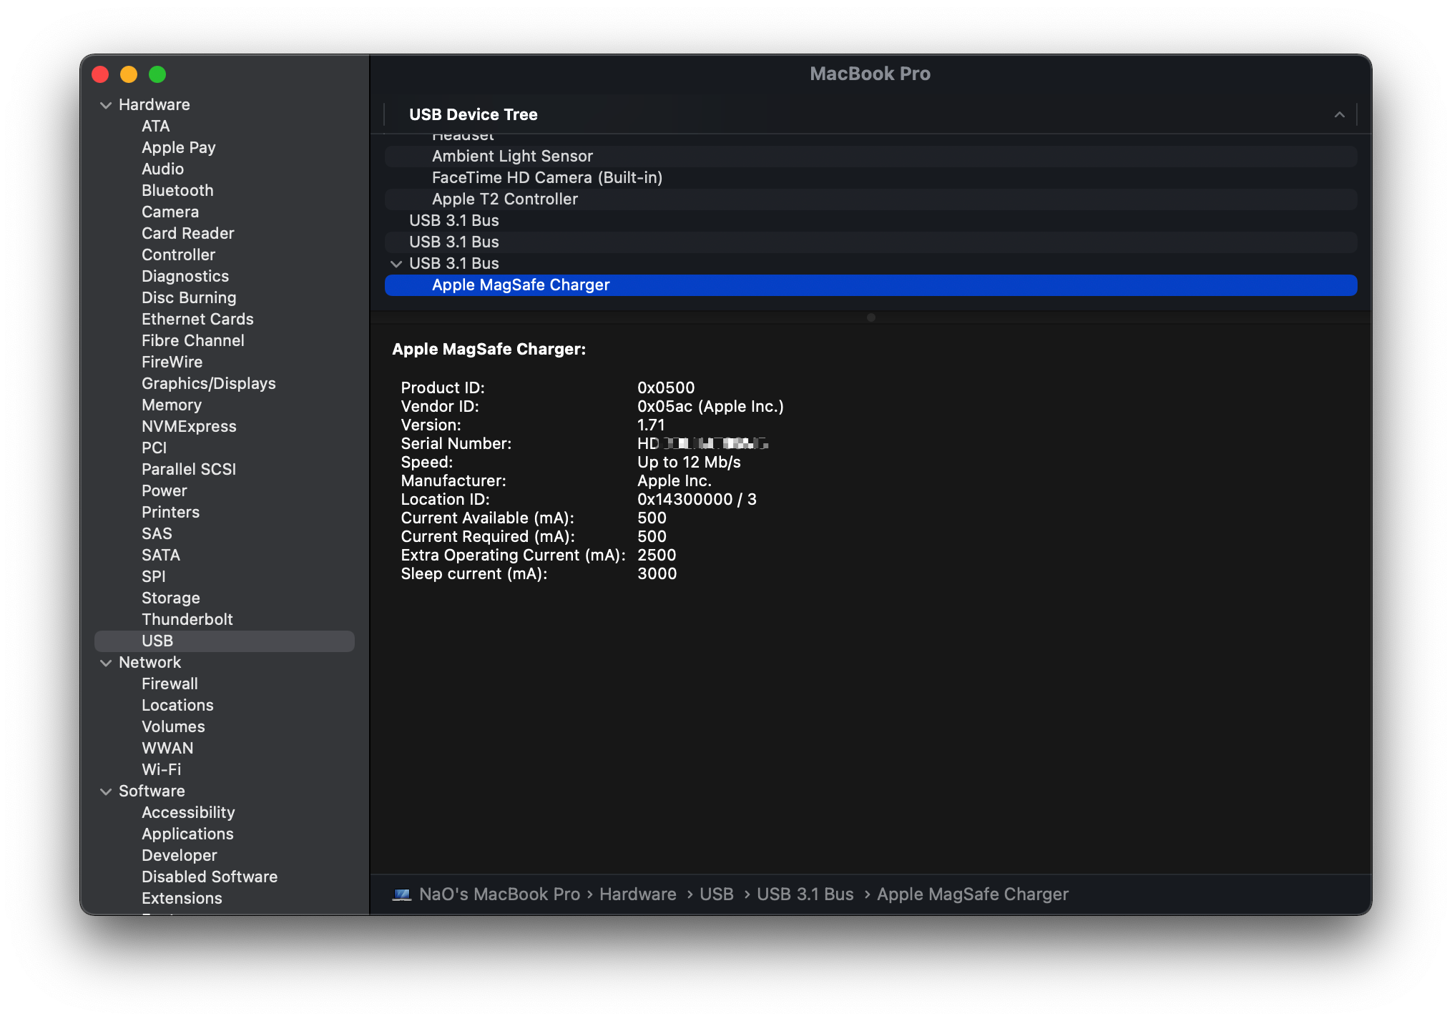The image size is (1452, 1021).
Task: Click the yellow minimize window button
Action: (x=129, y=74)
